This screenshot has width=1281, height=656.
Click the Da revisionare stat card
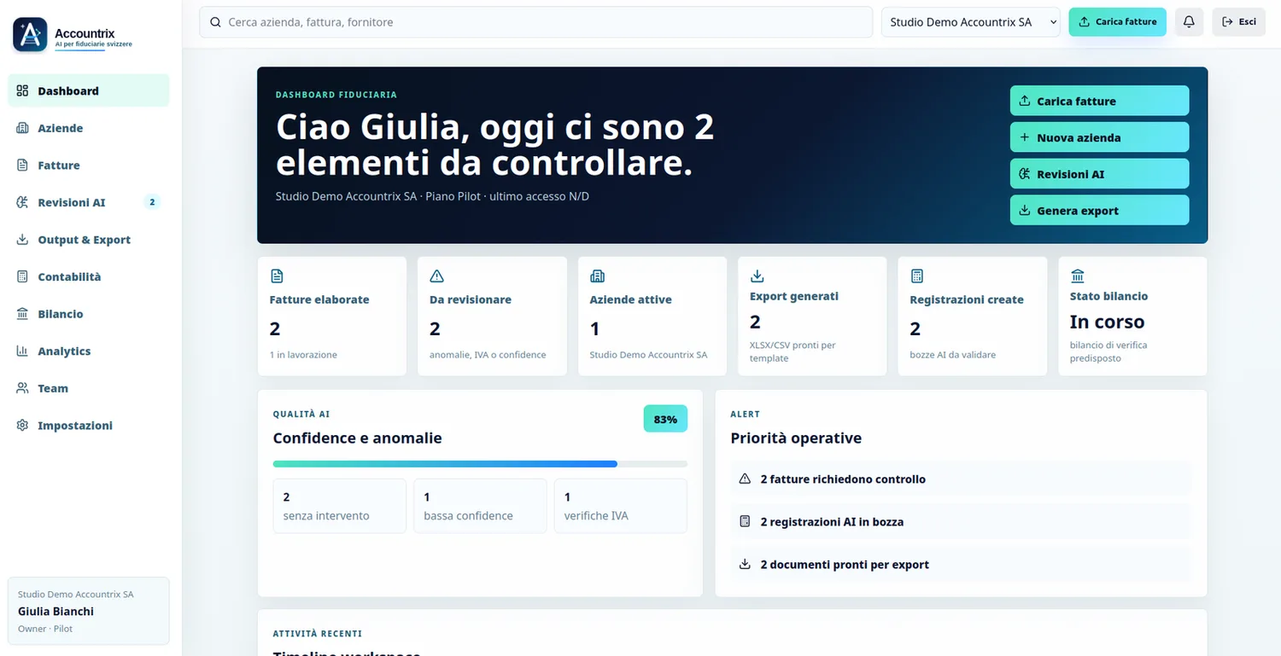492,316
